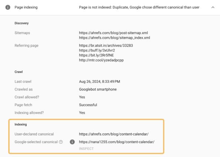Viewport: 220px width, 157px height.
Task: Click the Discovery section heading
Action: [x=21, y=23]
